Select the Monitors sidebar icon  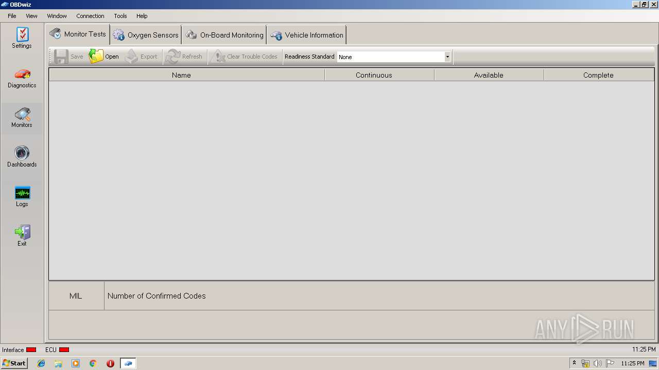pos(22,117)
